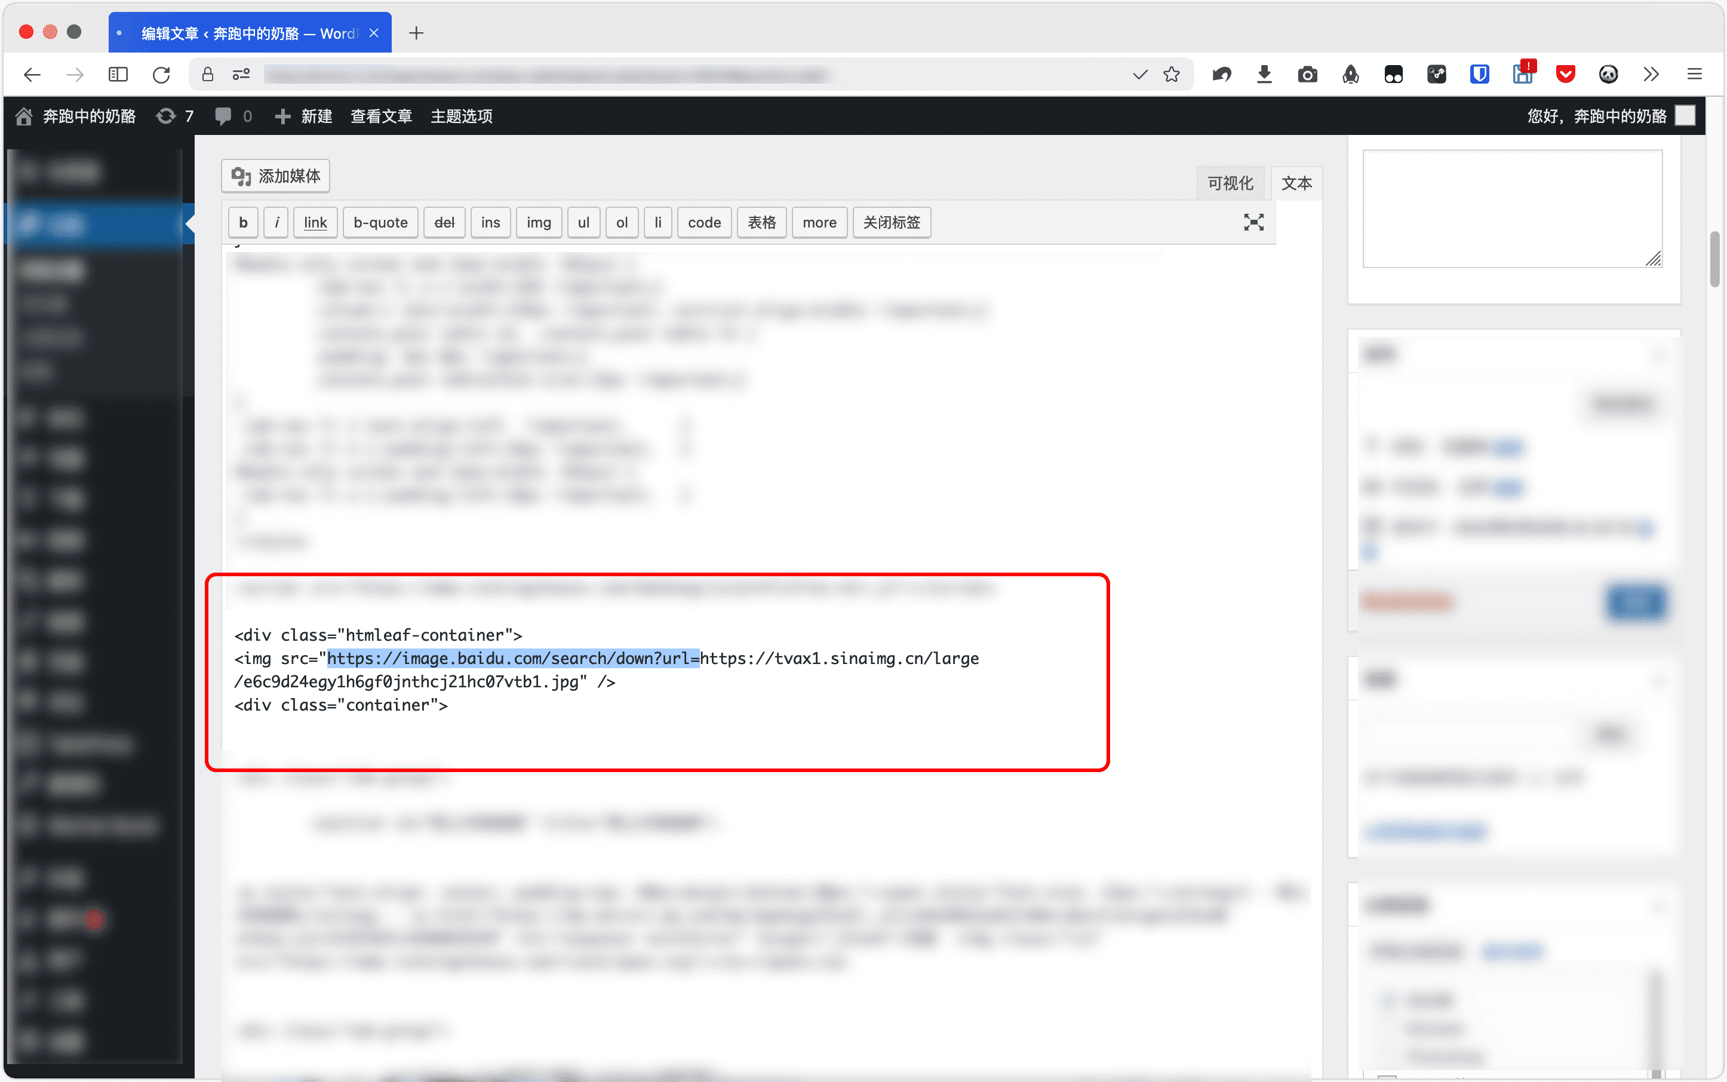
Task: Toggle distraction-free fullscreen editor icon
Action: click(1253, 223)
